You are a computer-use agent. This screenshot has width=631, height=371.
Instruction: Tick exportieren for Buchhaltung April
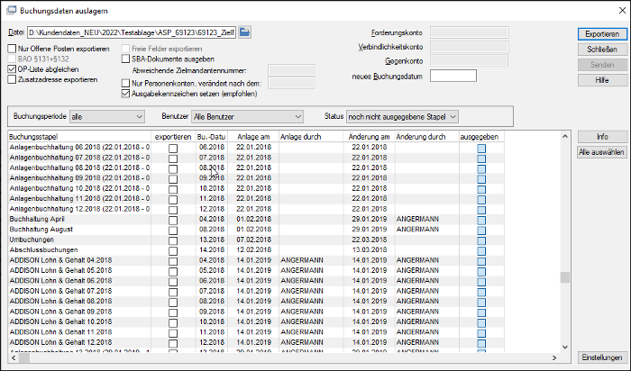(173, 220)
